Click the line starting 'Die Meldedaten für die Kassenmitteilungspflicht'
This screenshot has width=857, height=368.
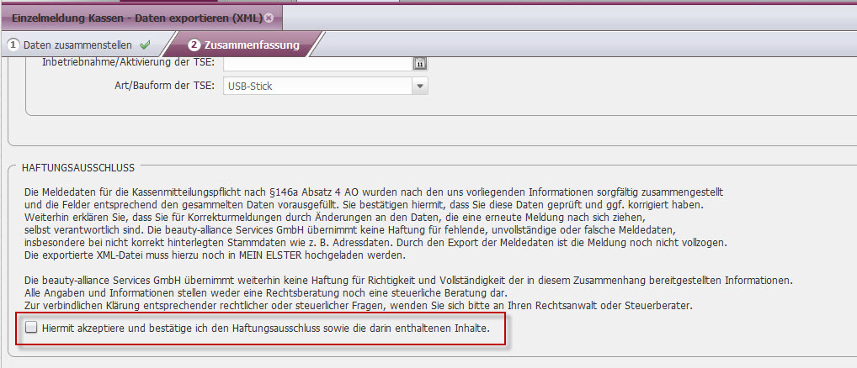375,192
